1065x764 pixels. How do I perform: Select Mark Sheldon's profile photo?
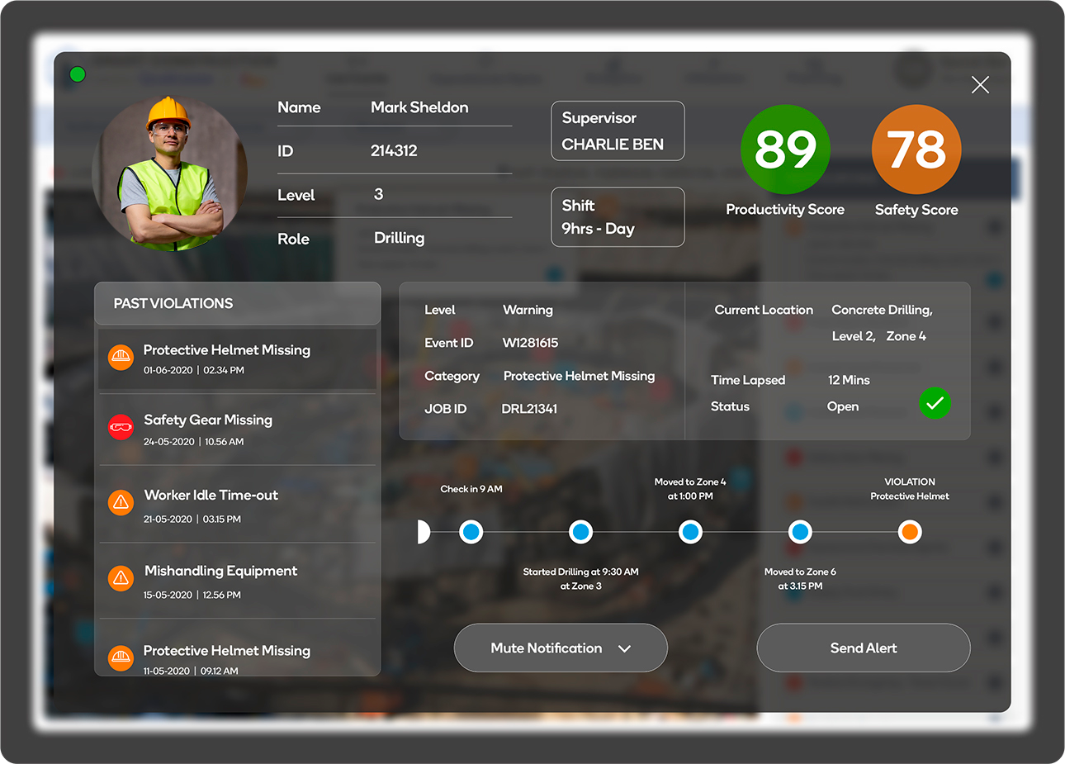click(169, 171)
